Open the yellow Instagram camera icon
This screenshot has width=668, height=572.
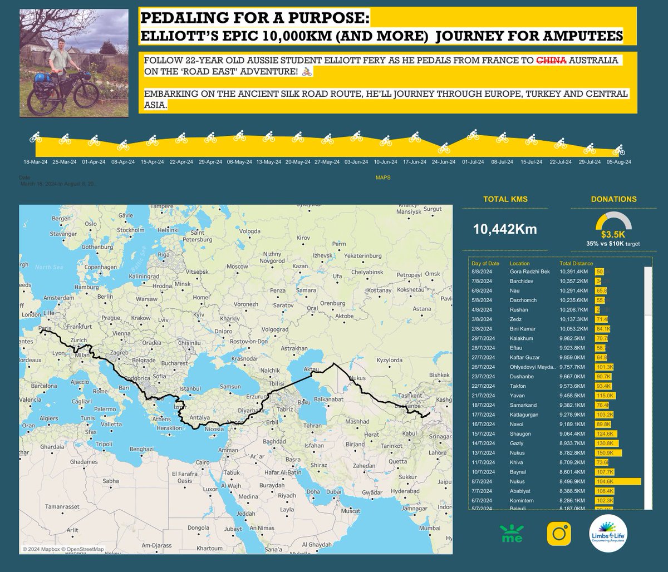click(559, 534)
